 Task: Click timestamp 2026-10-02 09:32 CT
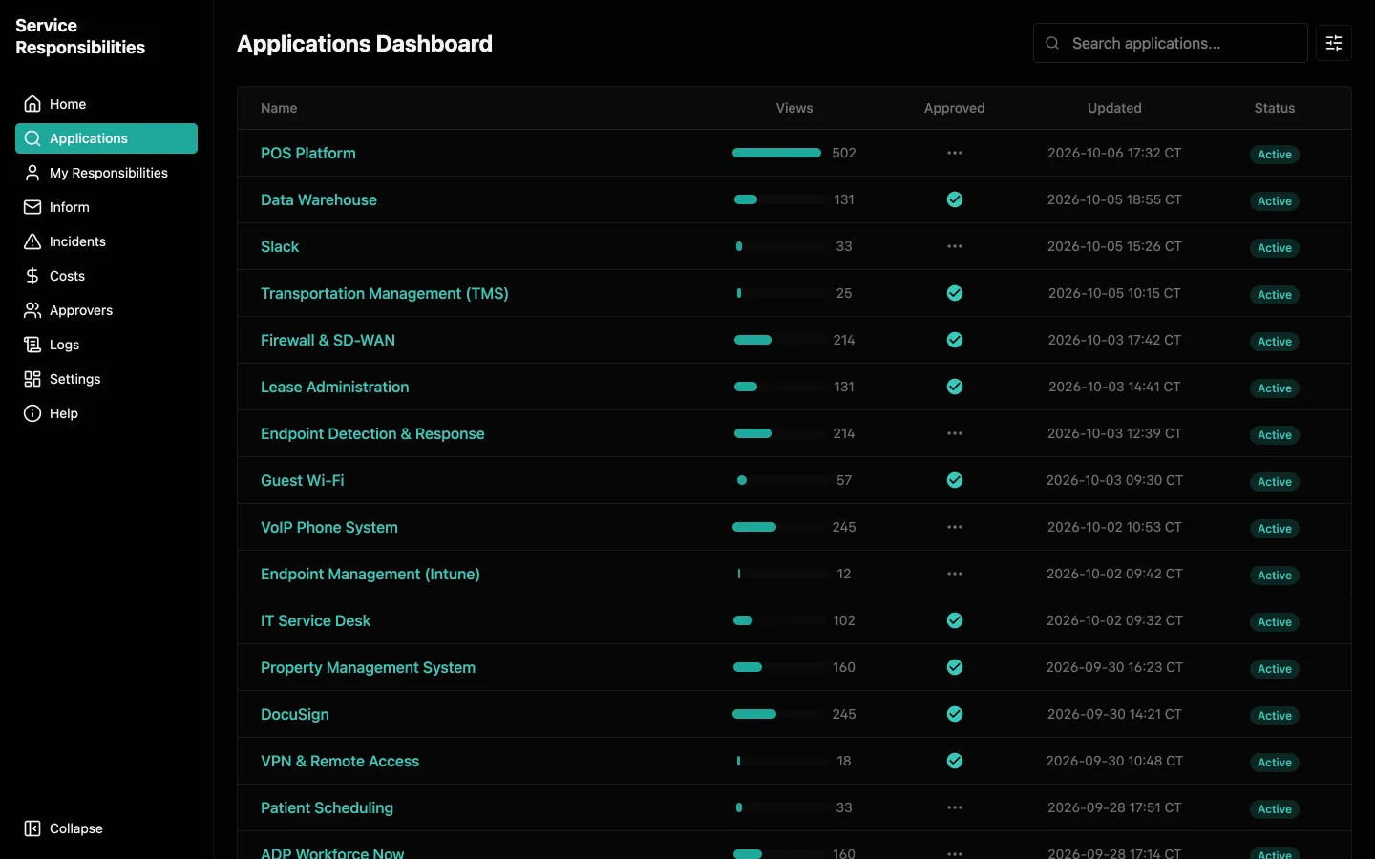1114,620
